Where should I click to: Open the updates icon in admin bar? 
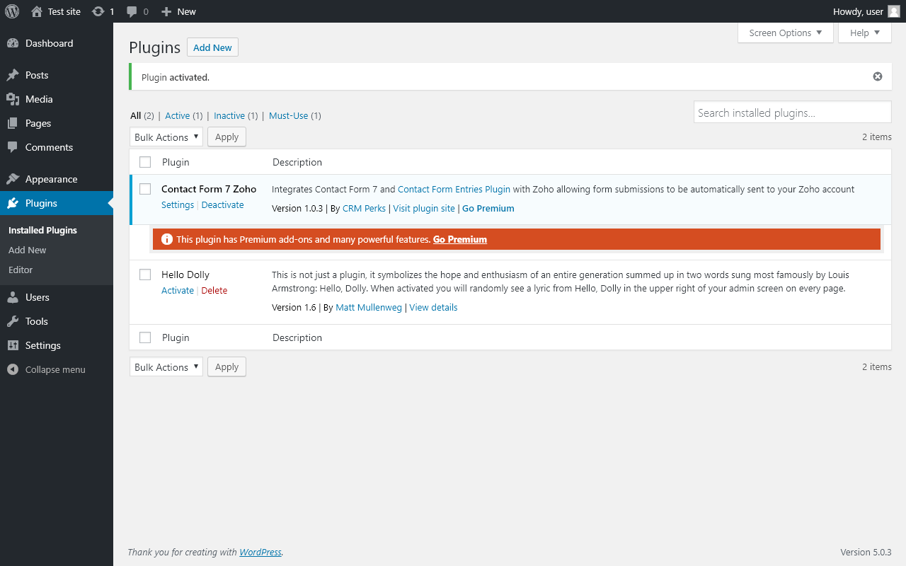pyautogui.click(x=98, y=11)
